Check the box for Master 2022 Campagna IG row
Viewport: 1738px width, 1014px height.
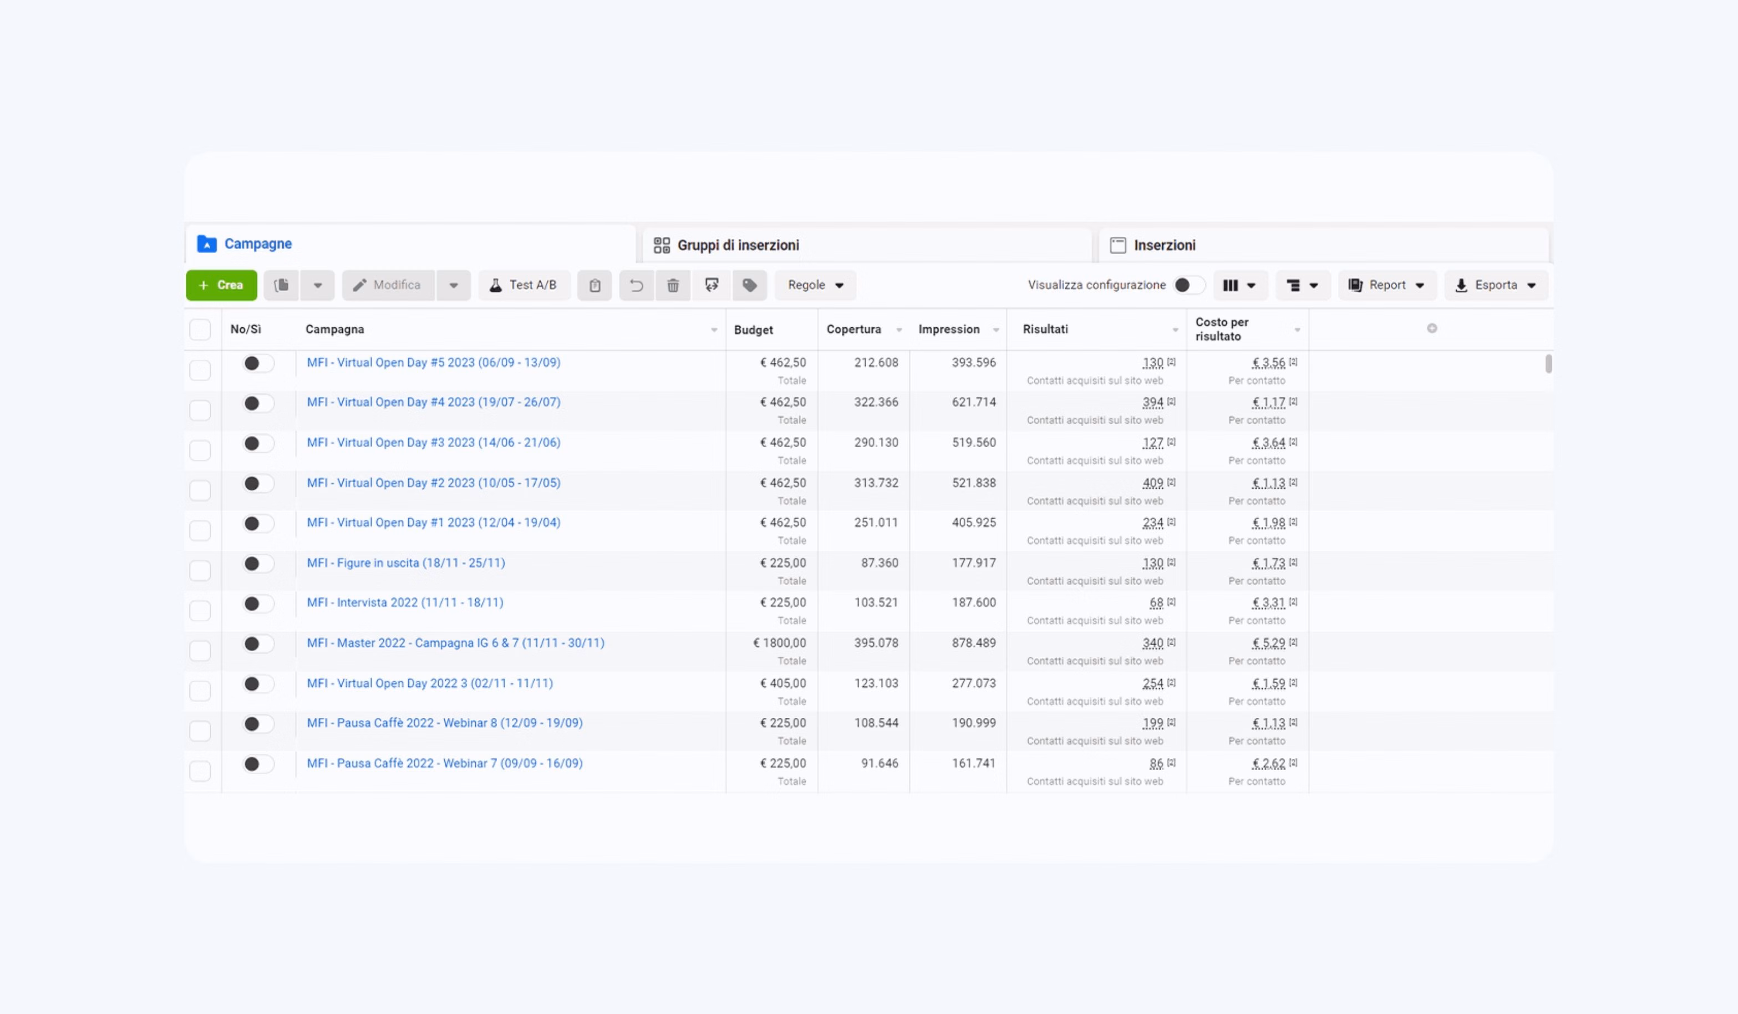200,651
